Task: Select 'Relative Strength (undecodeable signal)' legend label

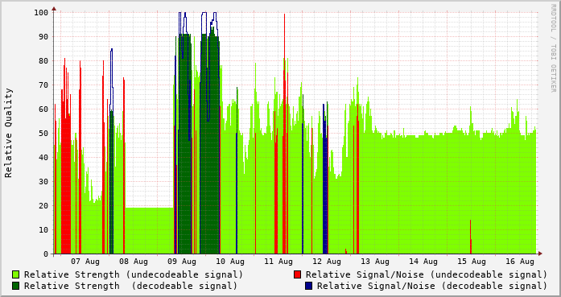Action: (134, 274)
